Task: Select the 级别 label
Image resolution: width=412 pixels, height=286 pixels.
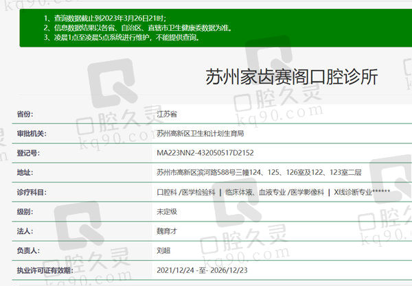Action: [25, 212]
